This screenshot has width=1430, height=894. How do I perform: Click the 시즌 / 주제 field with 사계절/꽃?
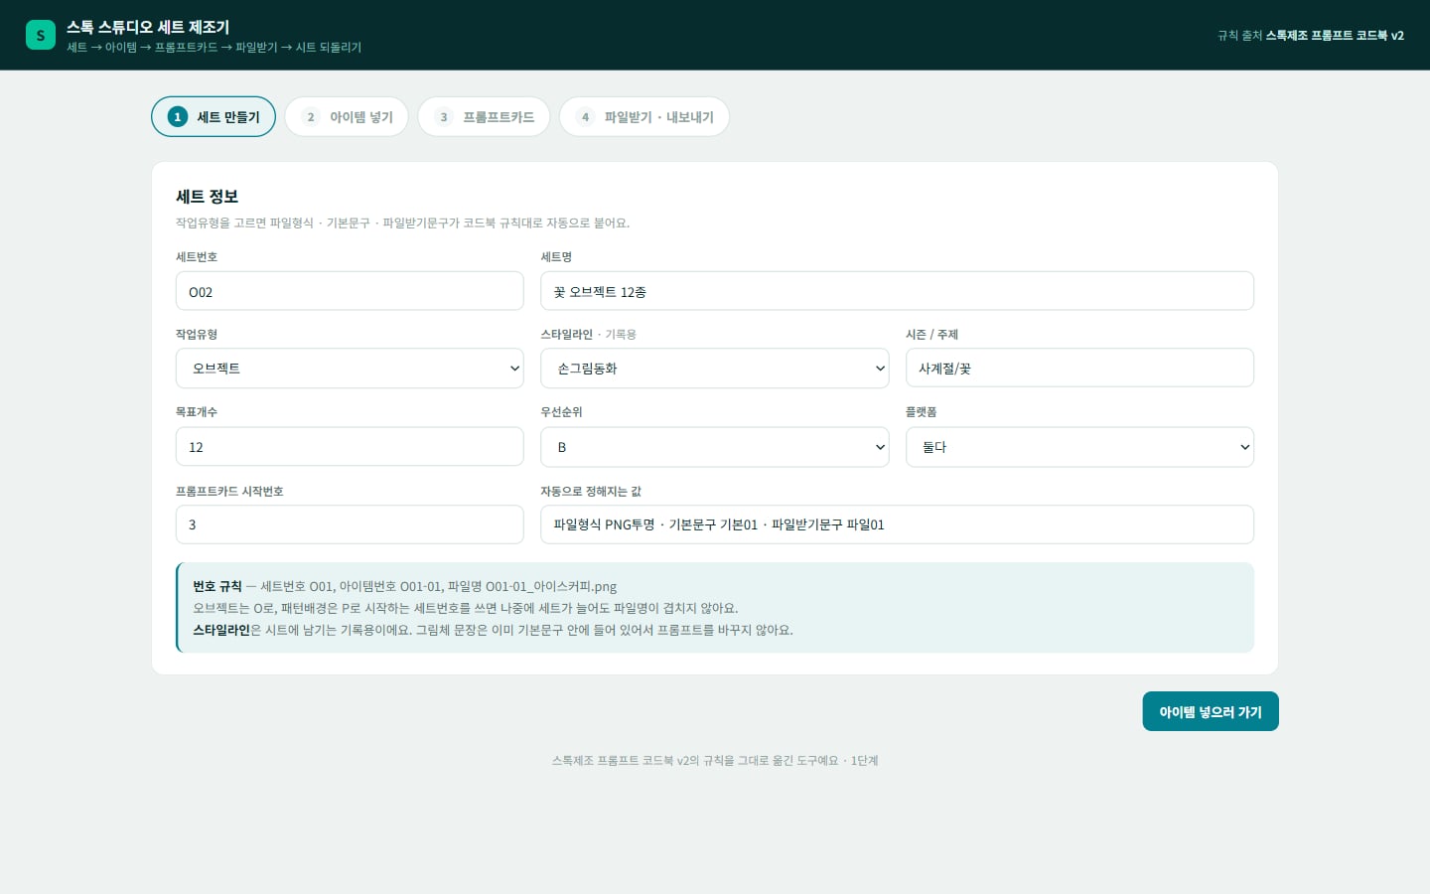1079,368
